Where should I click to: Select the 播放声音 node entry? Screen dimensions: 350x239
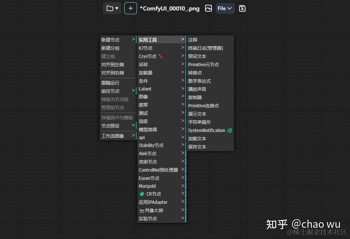197,89
